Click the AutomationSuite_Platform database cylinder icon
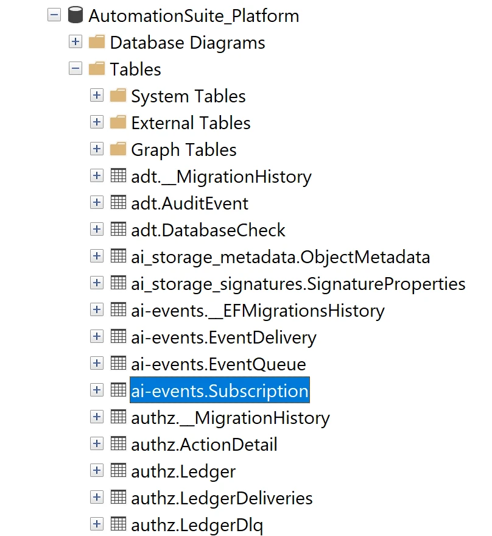The image size is (492, 536). (75, 15)
